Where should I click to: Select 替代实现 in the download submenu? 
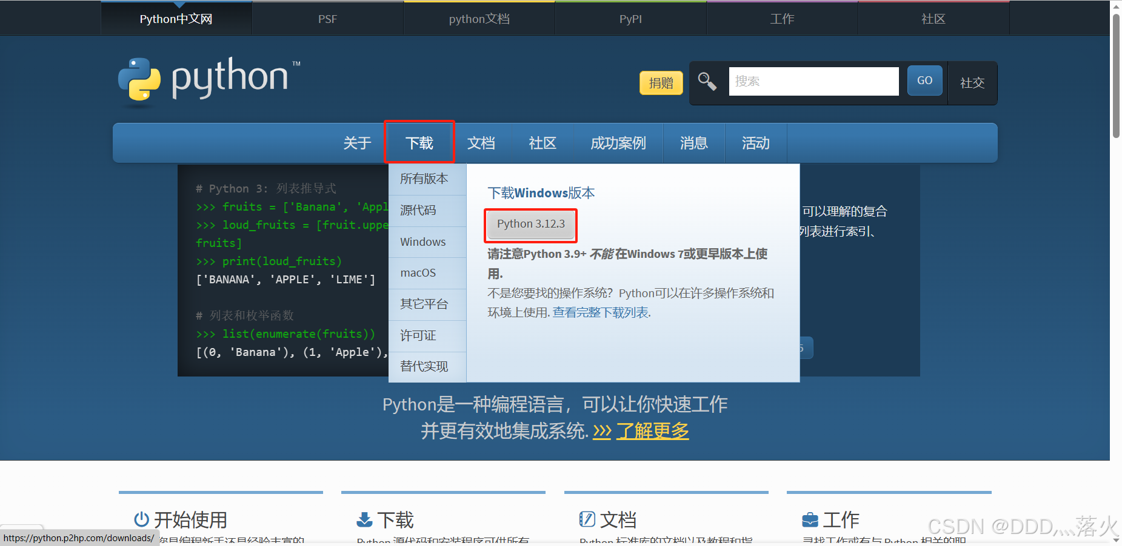[x=427, y=366]
